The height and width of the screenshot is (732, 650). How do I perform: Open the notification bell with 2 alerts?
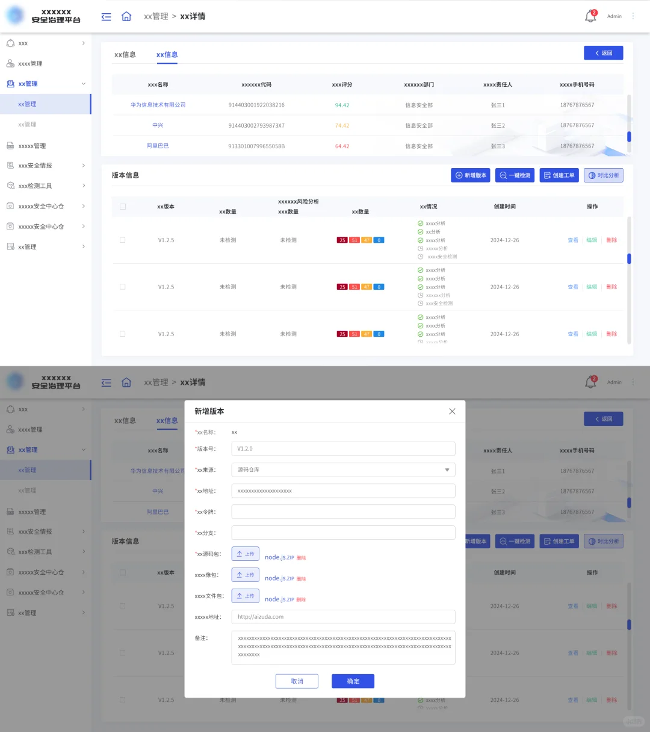click(x=590, y=16)
